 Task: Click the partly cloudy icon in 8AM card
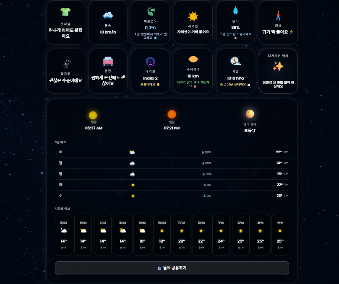coord(123,230)
